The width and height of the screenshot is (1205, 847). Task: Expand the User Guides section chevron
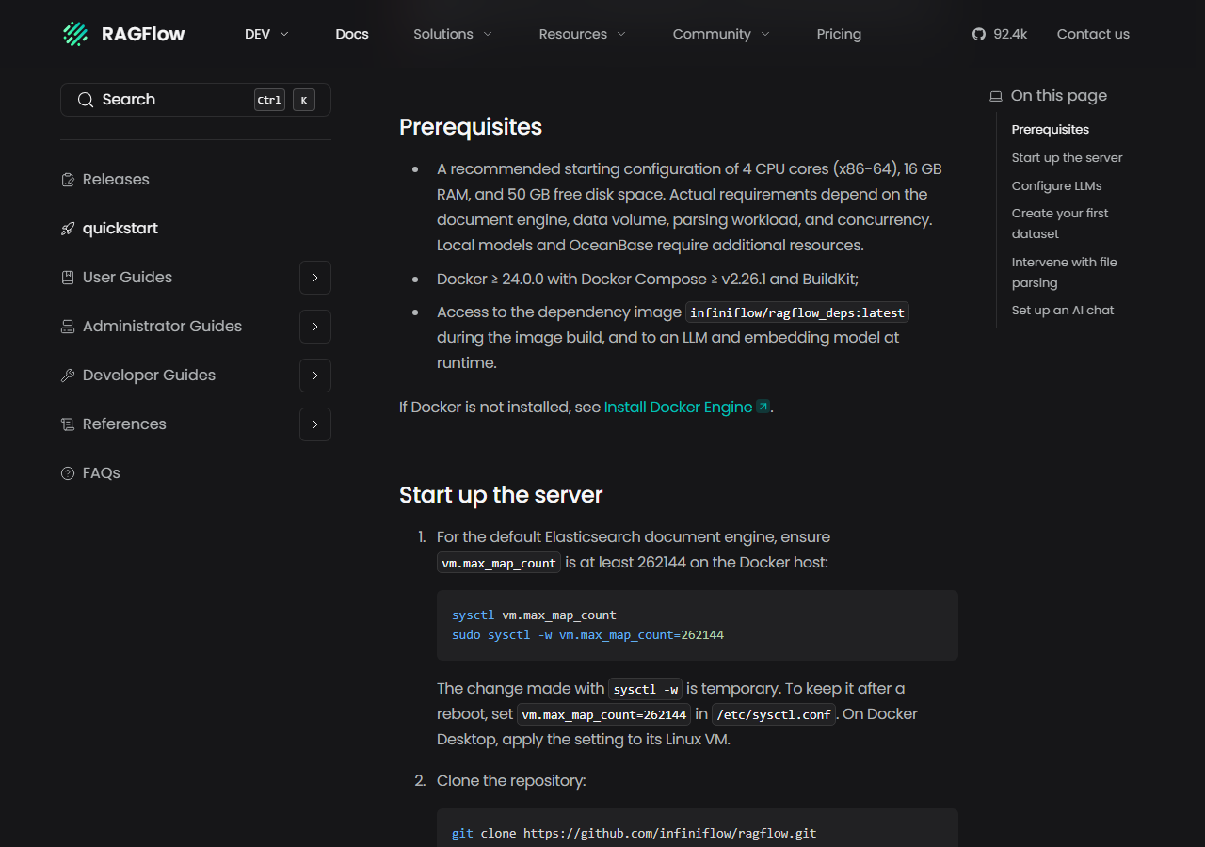coord(315,278)
